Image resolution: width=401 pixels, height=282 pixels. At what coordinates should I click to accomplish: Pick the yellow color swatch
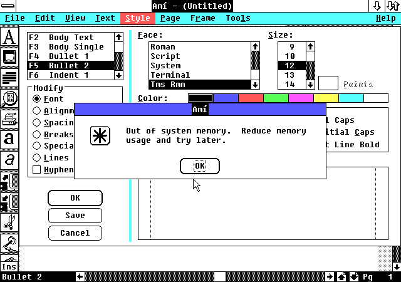[x=326, y=98]
